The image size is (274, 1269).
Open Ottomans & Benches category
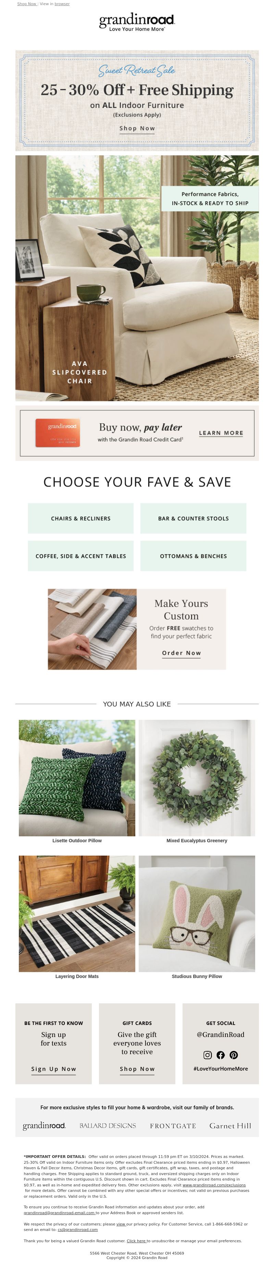tap(193, 556)
